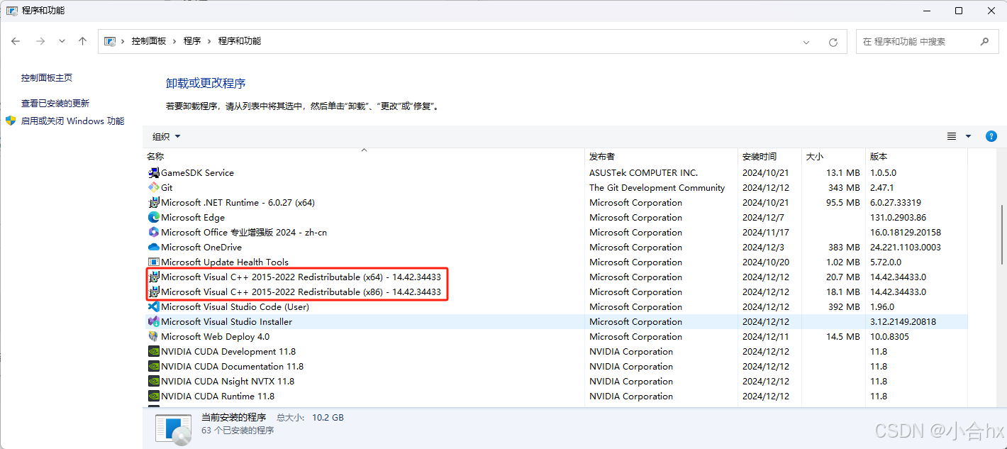This screenshot has width=1007, height=449.
Task: Click the Refresh icon in the address bar
Action: [x=833, y=41]
